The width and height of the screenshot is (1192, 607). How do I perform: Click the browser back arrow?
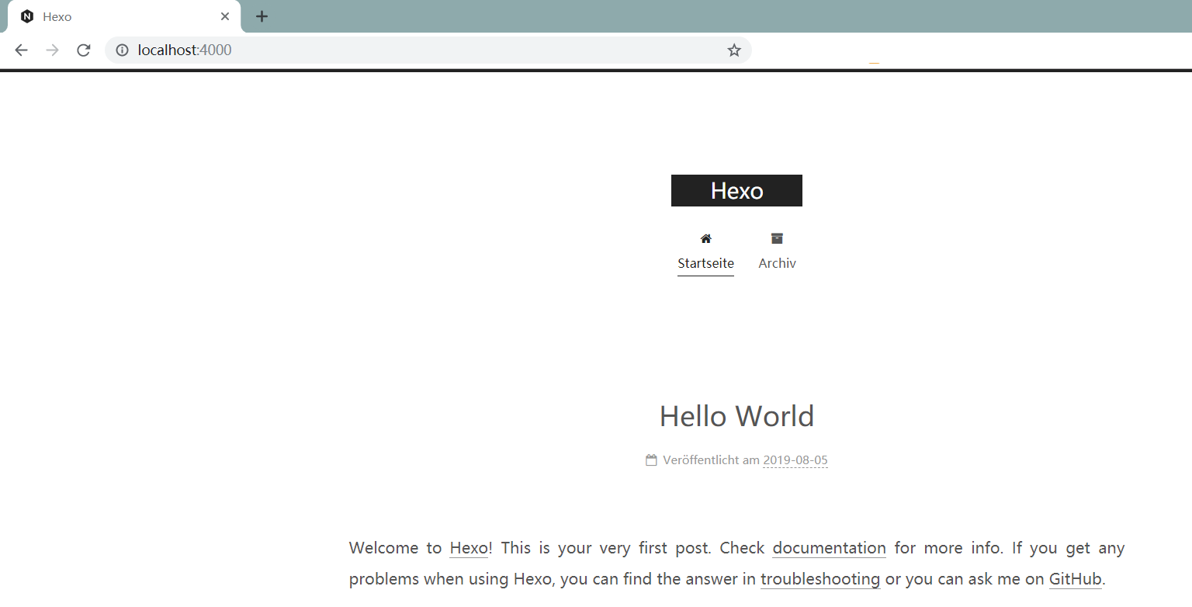click(21, 50)
